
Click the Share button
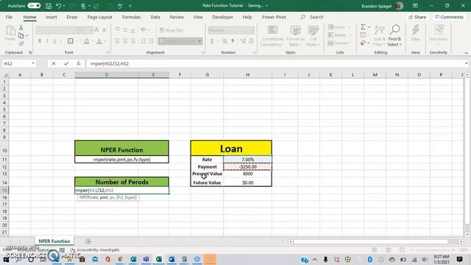417,17
